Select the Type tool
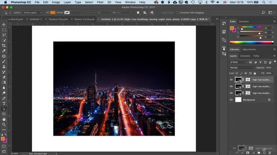 tap(4, 103)
